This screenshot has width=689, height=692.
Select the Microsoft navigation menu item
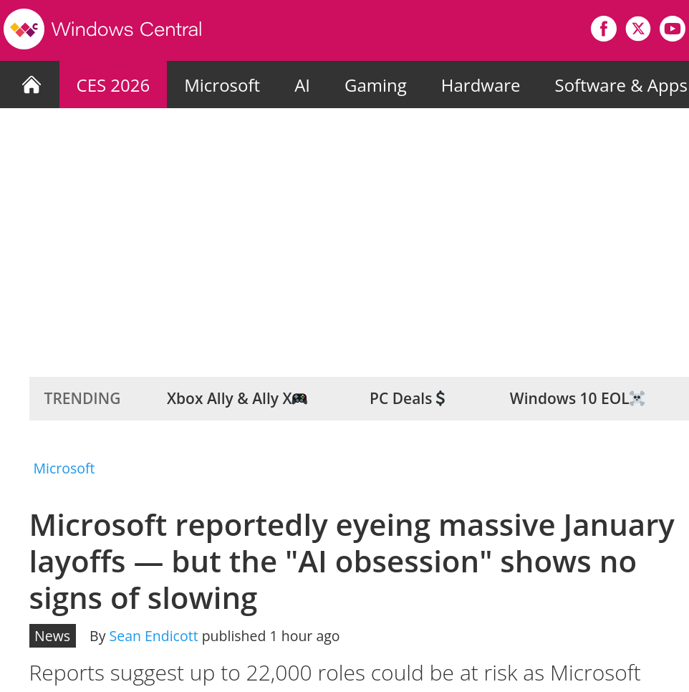pos(222,85)
